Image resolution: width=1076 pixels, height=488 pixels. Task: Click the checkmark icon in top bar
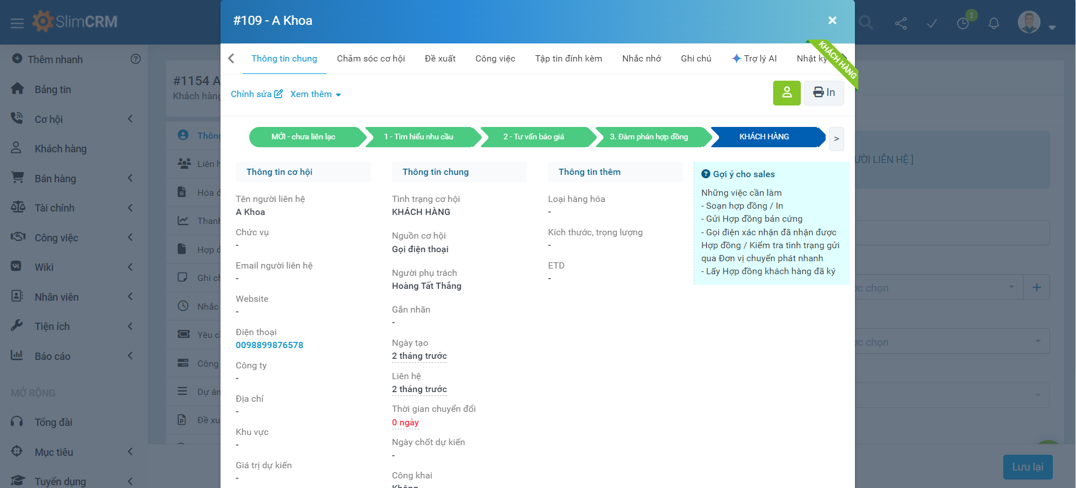pos(932,23)
